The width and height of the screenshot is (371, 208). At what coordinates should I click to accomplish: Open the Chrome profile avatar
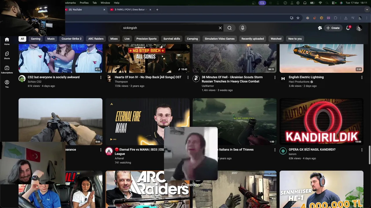[360, 18]
